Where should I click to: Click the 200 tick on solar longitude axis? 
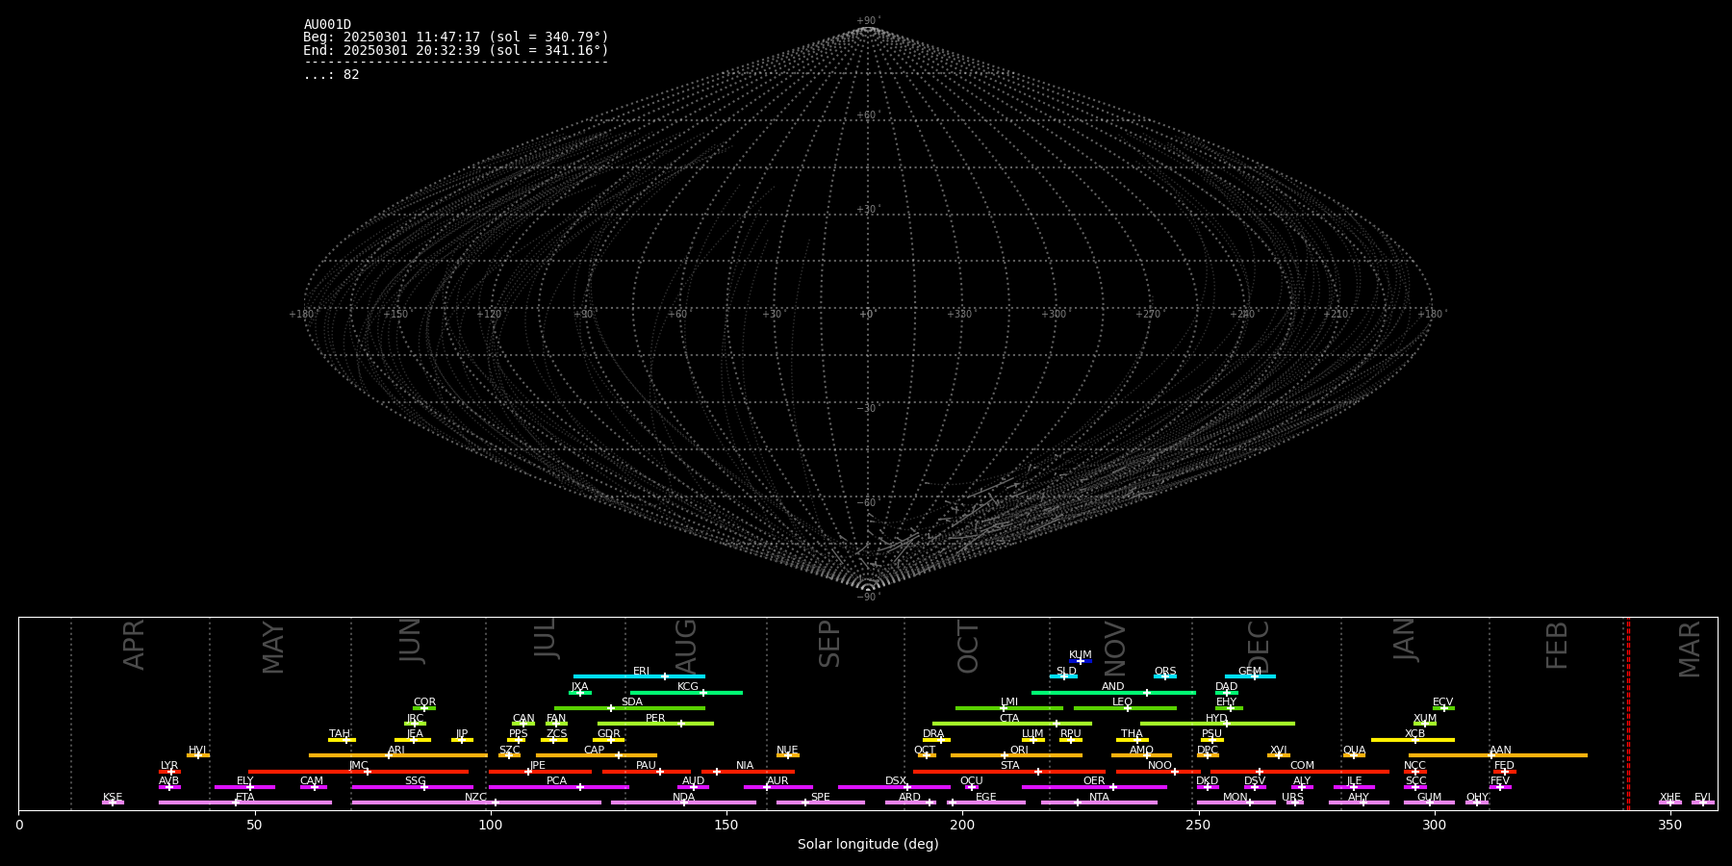(x=962, y=825)
